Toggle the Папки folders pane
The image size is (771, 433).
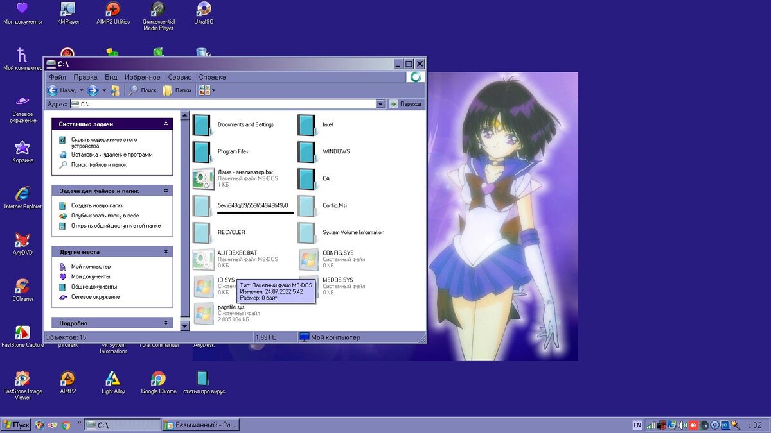point(177,90)
